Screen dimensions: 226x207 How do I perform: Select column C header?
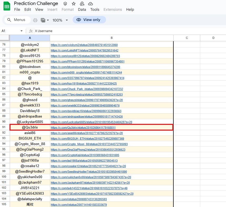point(187,38)
